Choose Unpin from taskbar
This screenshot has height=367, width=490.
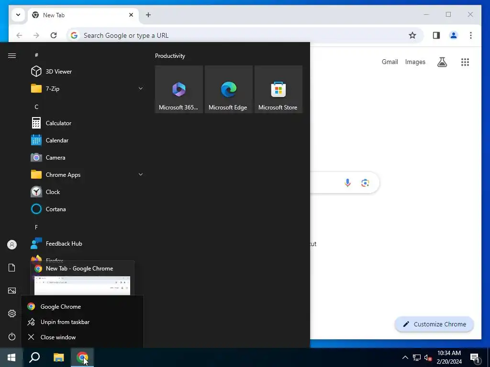tap(82, 322)
